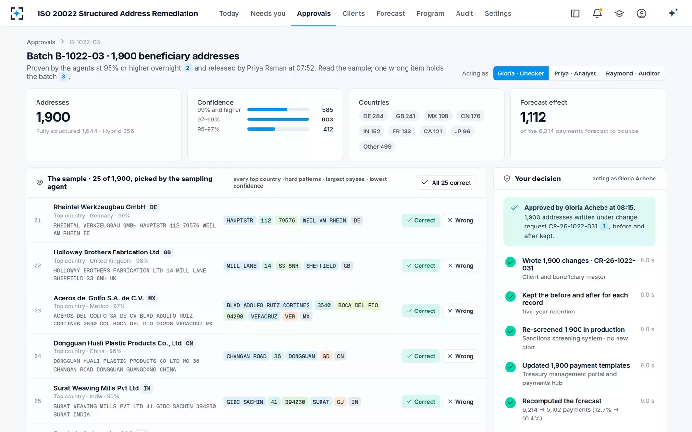Open citation badge 2 in the batch description
692x432 pixels.
(x=188, y=68)
